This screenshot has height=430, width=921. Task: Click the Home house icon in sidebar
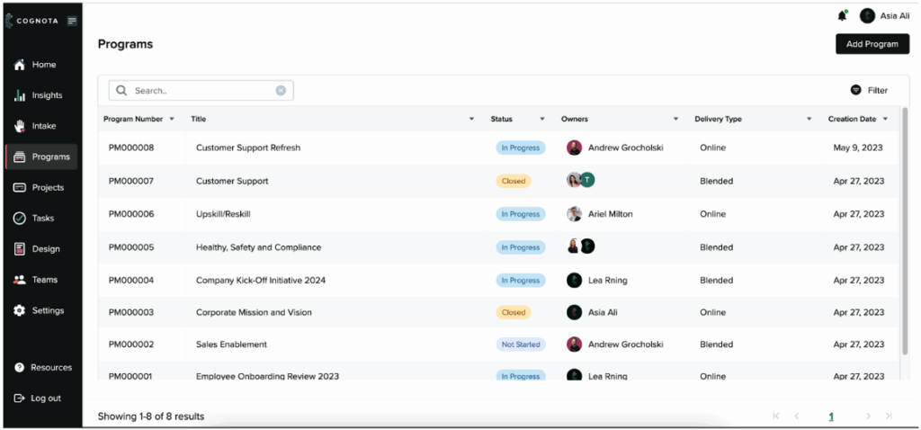(x=19, y=65)
